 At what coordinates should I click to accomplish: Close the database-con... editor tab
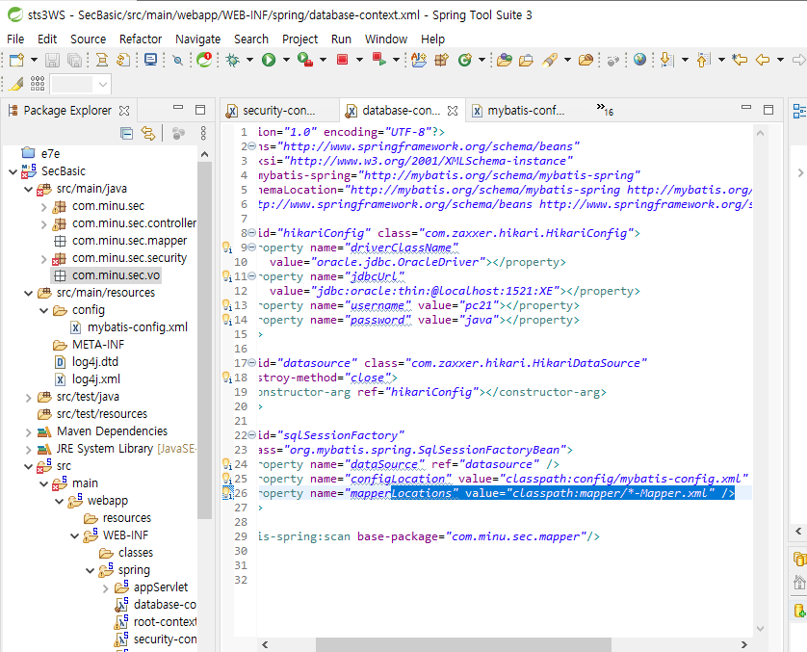(x=453, y=111)
